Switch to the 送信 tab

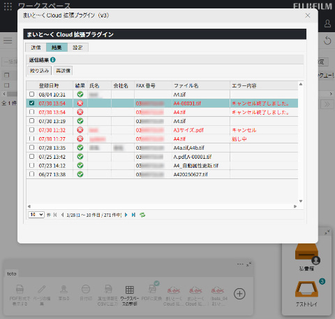point(36,48)
